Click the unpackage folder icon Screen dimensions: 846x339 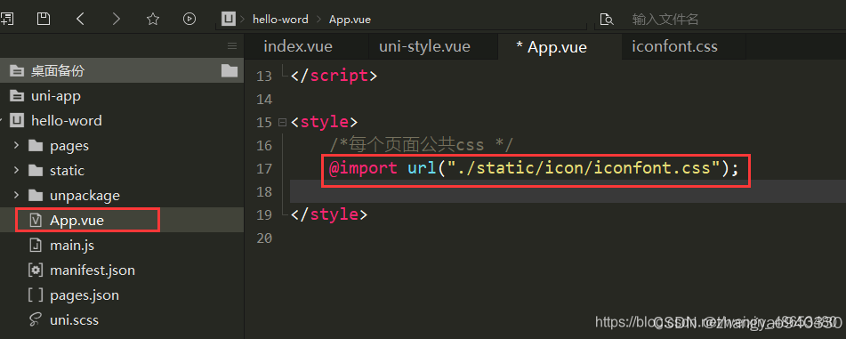(36, 196)
